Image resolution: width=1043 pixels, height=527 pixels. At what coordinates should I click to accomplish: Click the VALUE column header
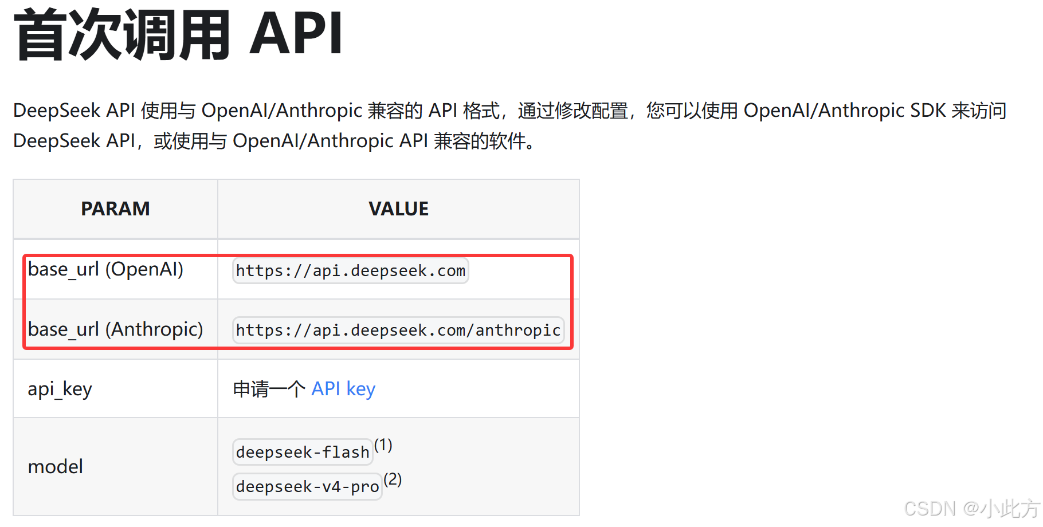click(x=398, y=209)
